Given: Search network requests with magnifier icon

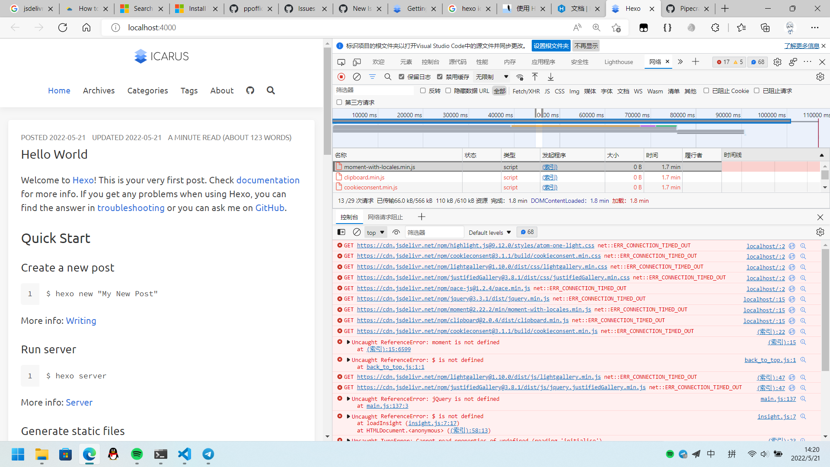Looking at the screenshot, I should [x=388, y=77].
